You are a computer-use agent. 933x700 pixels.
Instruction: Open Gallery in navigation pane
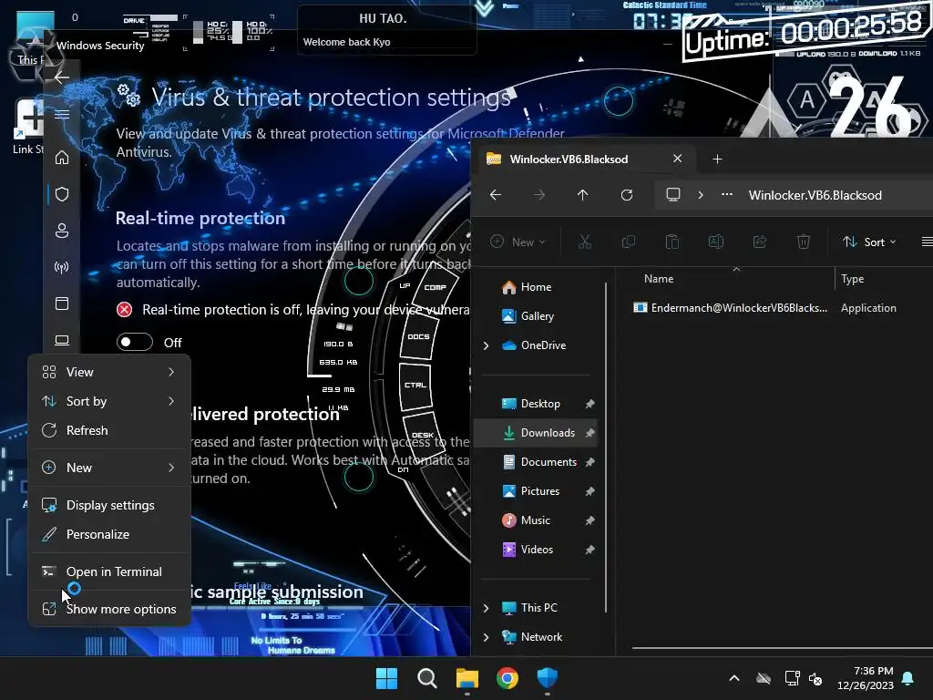point(528,316)
